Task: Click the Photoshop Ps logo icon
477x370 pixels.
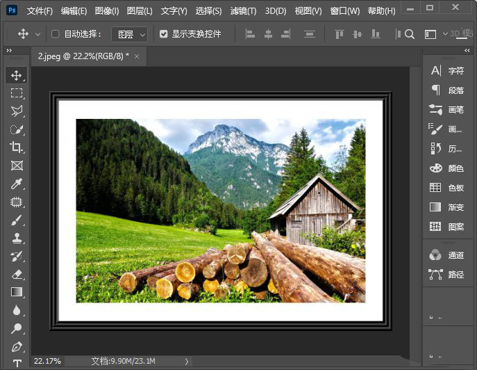Action: point(12,10)
